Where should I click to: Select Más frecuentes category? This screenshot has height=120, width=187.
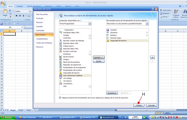pyautogui.click(x=42, y=14)
